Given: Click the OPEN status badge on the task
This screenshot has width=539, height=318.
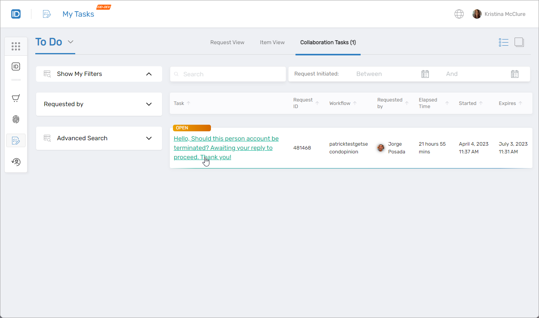Looking at the screenshot, I should pyautogui.click(x=192, y=127).
